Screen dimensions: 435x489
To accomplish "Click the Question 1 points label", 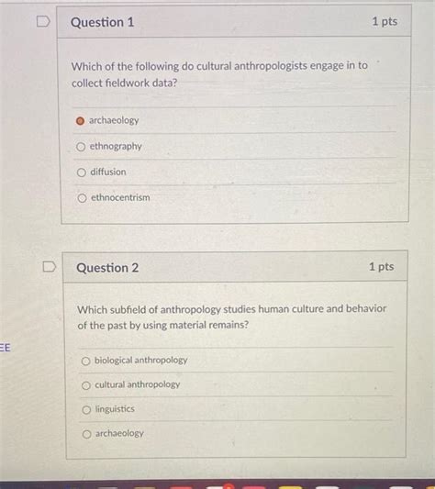I will [385, 21].
